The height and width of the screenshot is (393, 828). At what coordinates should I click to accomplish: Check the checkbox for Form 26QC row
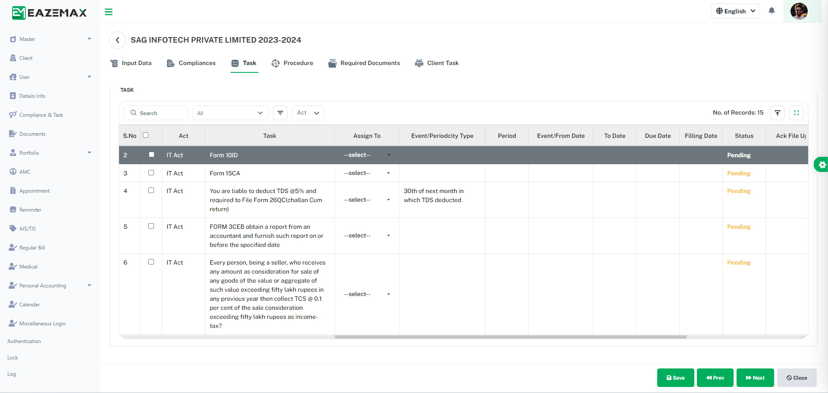pyautogui.click(x=151, y=190)
